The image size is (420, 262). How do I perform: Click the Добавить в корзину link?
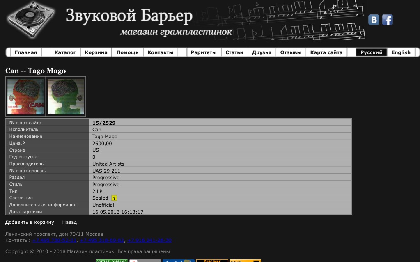(30, 222)
